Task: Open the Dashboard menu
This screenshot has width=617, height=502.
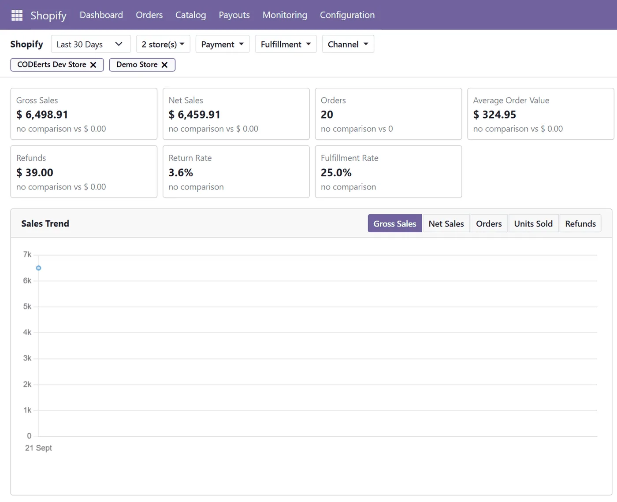Action: 101,15
